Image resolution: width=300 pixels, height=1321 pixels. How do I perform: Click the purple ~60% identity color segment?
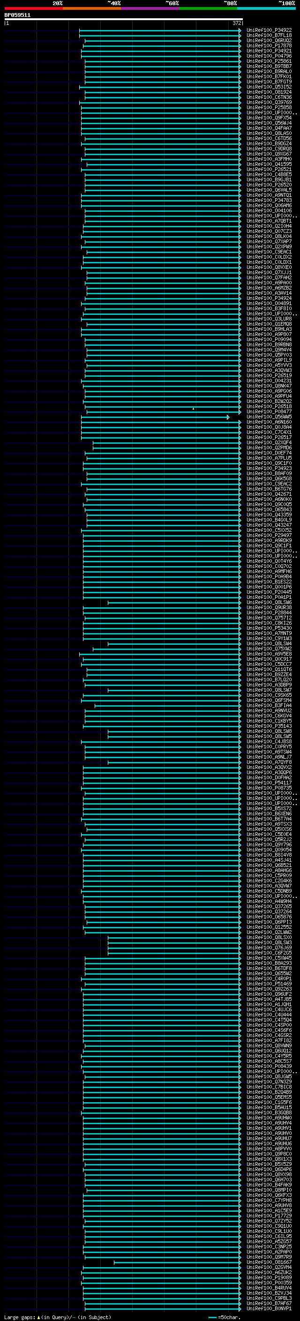click(150, 8)
